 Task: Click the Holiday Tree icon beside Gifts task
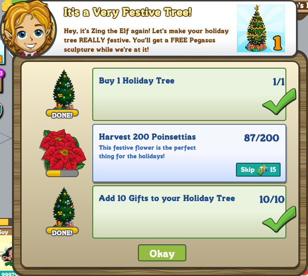pos(63,207)
